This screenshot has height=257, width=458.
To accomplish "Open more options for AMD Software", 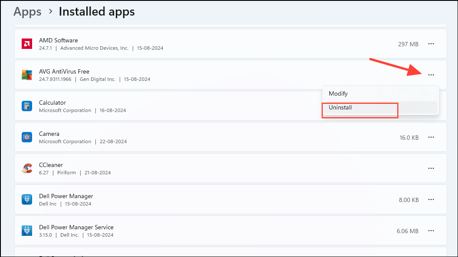I will click(x=431, y=44).
